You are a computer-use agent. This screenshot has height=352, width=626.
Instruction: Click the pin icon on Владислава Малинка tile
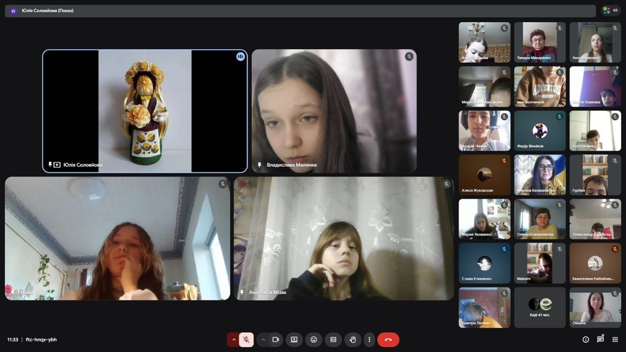(260, 165)
